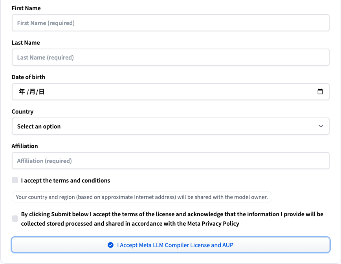This screenshot has width=341, height=264.
Task: Select the year segment of the birth date
Action: pos(22,91)
